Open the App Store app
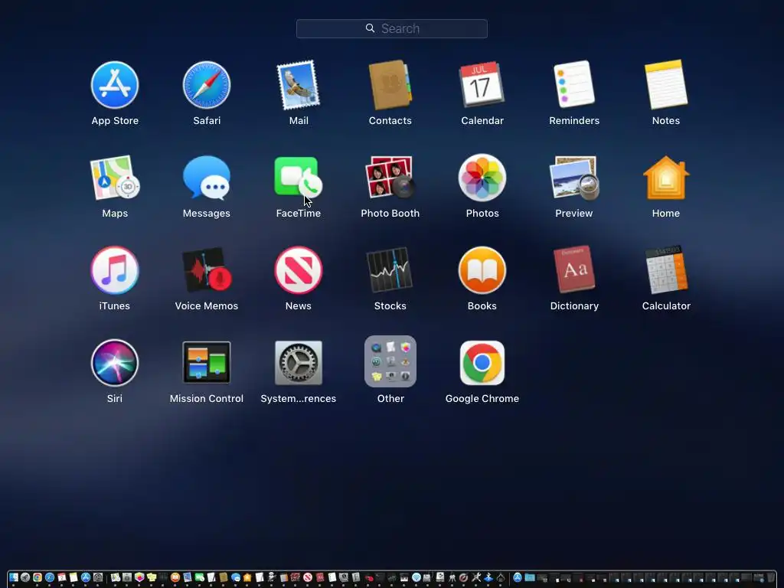Viewport: 784px width, 588px height. [x=115, y=85]
